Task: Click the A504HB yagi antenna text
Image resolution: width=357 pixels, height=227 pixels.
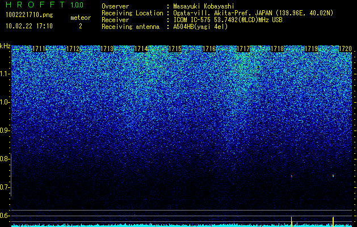Action: pos(200,27)
